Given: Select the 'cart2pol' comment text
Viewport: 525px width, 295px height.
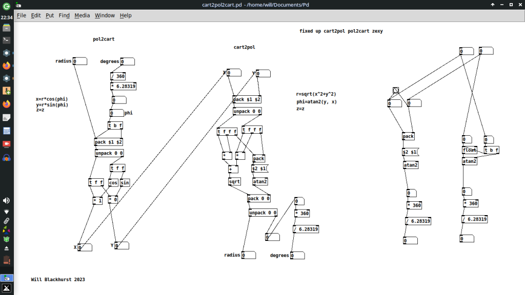Looking at the screenshot, I should click(245, 47).
